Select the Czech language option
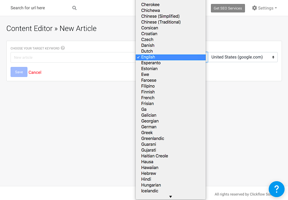Viewport: 288px width, 200px height. (x=171, y=40)
